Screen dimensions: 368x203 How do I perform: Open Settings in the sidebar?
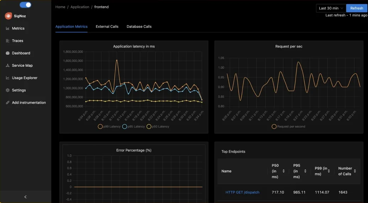(x=19, y=90)
